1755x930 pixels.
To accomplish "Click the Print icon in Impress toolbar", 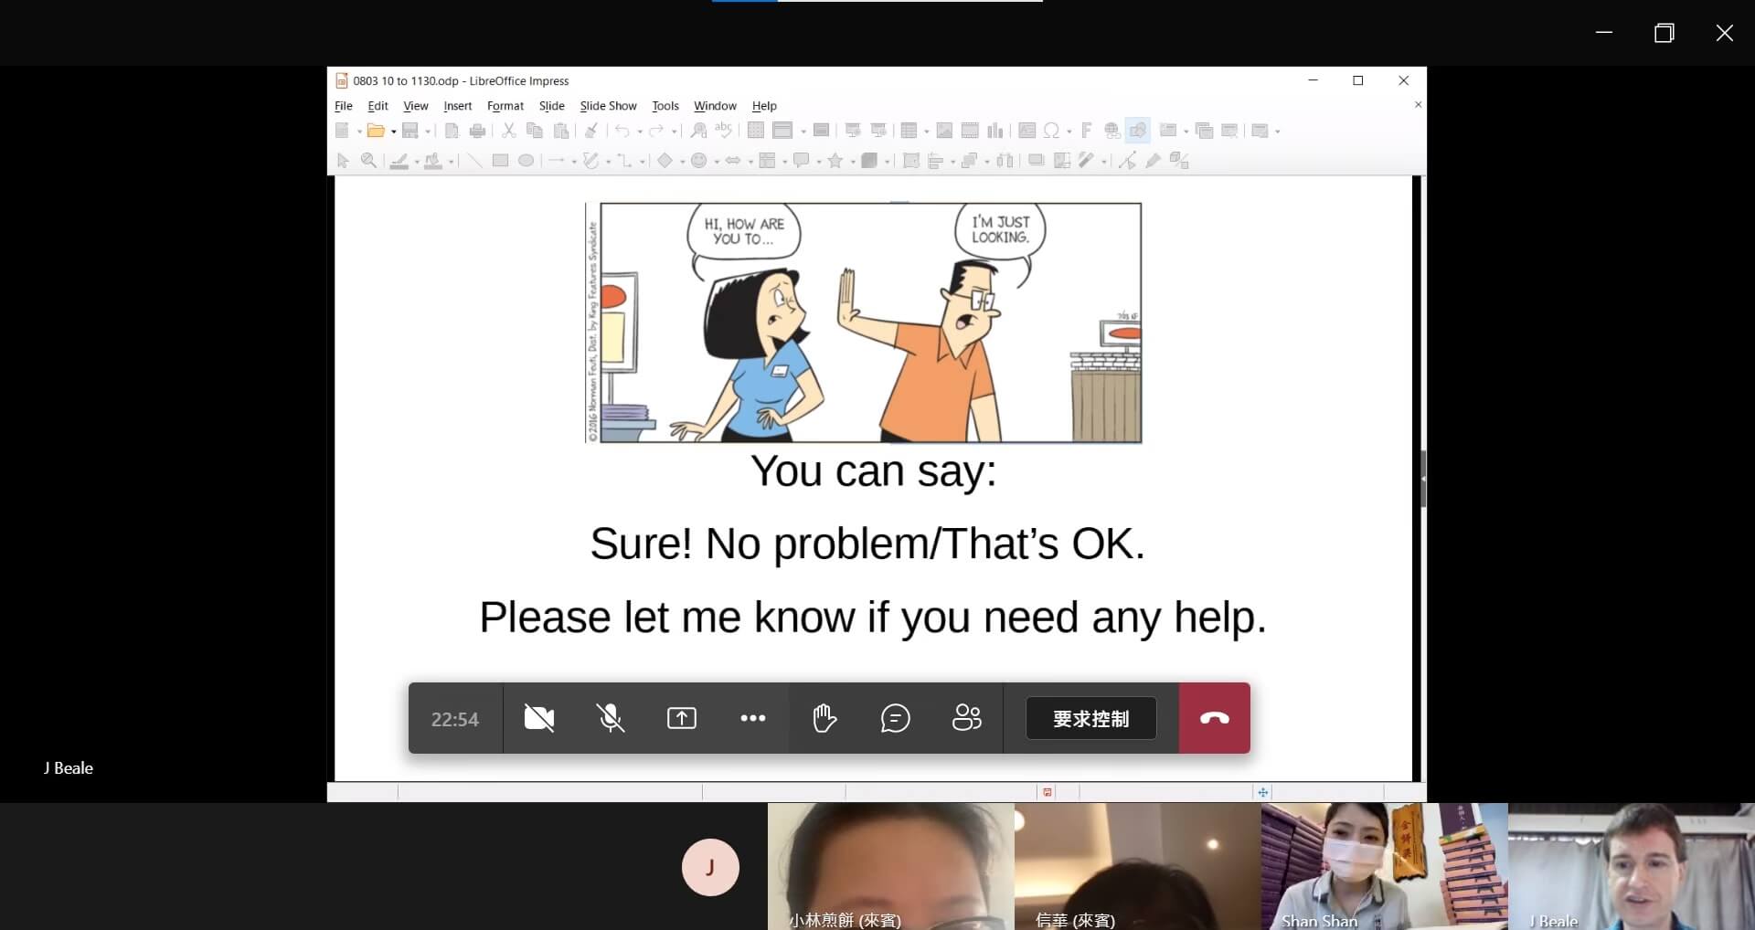I will pos(477,131).
